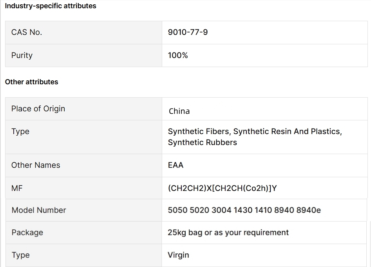This screenshot has width=371, height=267.
Task: Click the Virgin type value
Action: [x=178, y=255]
